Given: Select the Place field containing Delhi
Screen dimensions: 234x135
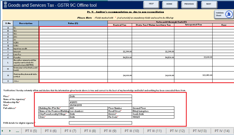Looking at the screenshot, I should [100, 96].
